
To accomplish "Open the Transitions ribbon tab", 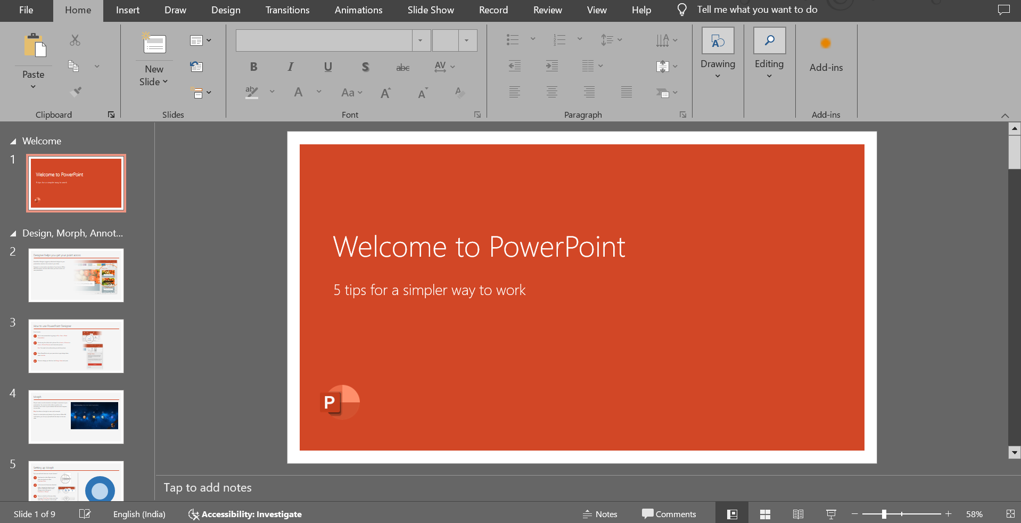I will click(286, 10).
